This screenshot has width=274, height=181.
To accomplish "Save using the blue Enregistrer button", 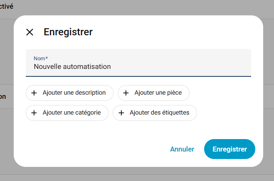I will pos(230,149).
